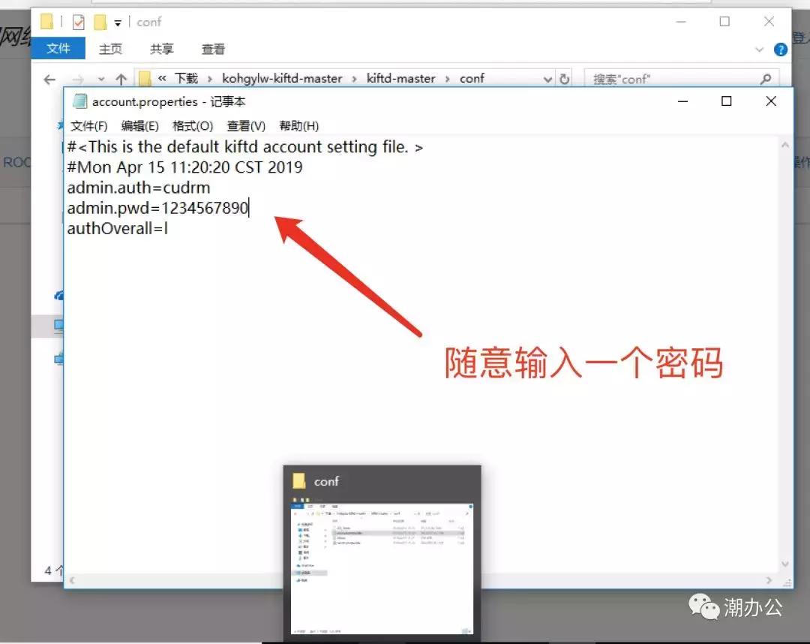The height and width of the screenshot is (644, 810).
Task: Click the back navigation arrow in Explorer
Action: tap(49, 79)
